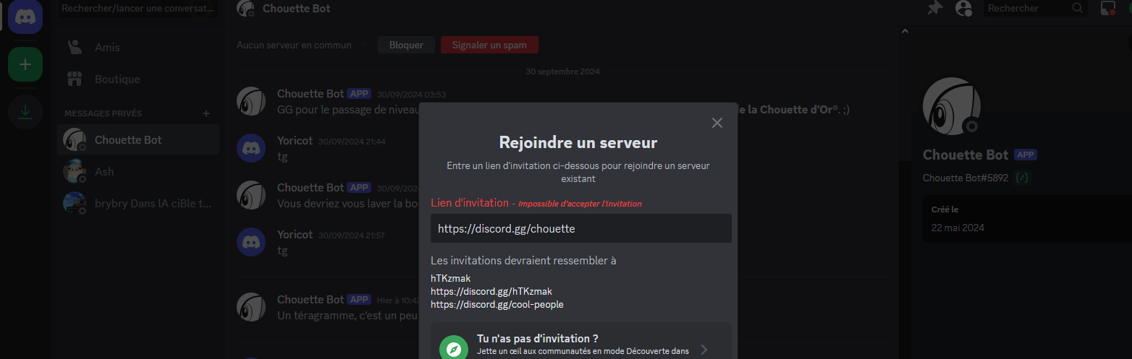
Task: Click the Chouette Bot name in the profile panel
Action: [966, 155]
